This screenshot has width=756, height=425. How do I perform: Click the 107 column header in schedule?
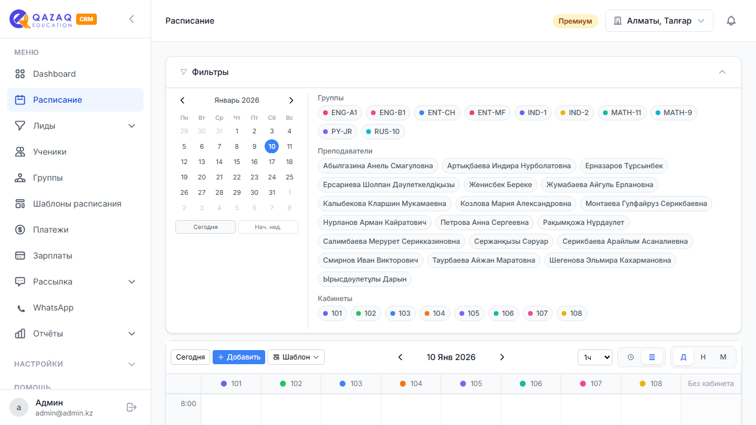tap(591, 384)
